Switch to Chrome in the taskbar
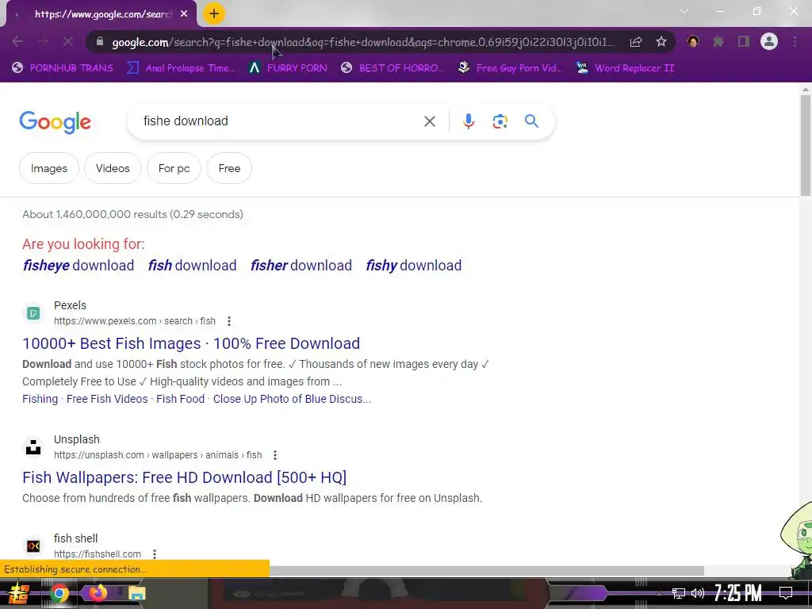This screenshot has width=812, height=609. 59,593
